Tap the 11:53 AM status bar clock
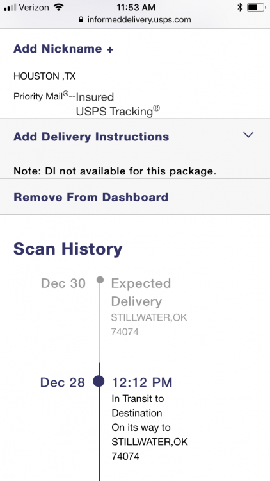Image resolution: width=270 pixels, height=481 pixels. point(136,7)
